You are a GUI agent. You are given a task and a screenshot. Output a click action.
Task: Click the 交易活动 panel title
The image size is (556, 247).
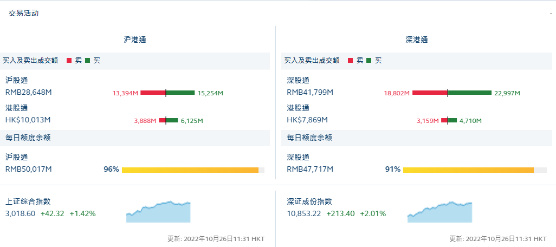(x=24, y=13)
